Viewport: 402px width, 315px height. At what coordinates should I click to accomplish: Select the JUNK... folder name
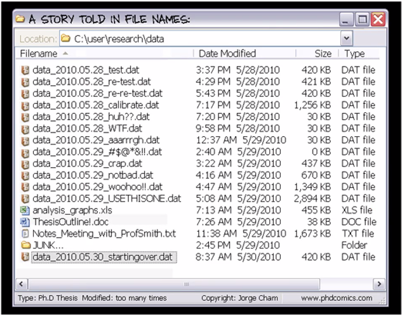(x=48, y=245)
